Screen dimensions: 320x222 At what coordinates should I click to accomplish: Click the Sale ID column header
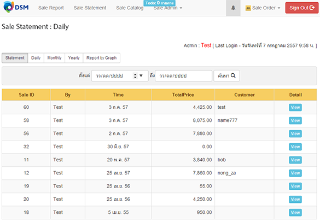coord(26,95)
